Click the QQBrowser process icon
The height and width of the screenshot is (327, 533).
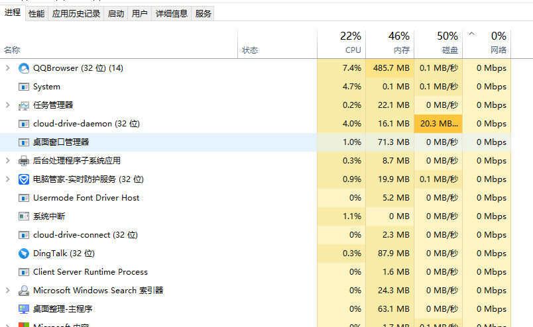[x=24, y=68]
